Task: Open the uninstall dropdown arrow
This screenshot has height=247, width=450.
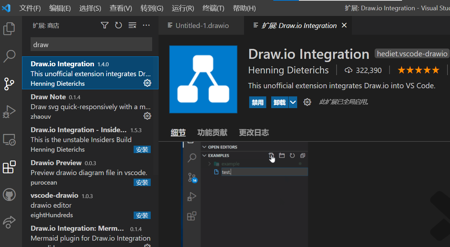Action: click(x=293, y=102)
